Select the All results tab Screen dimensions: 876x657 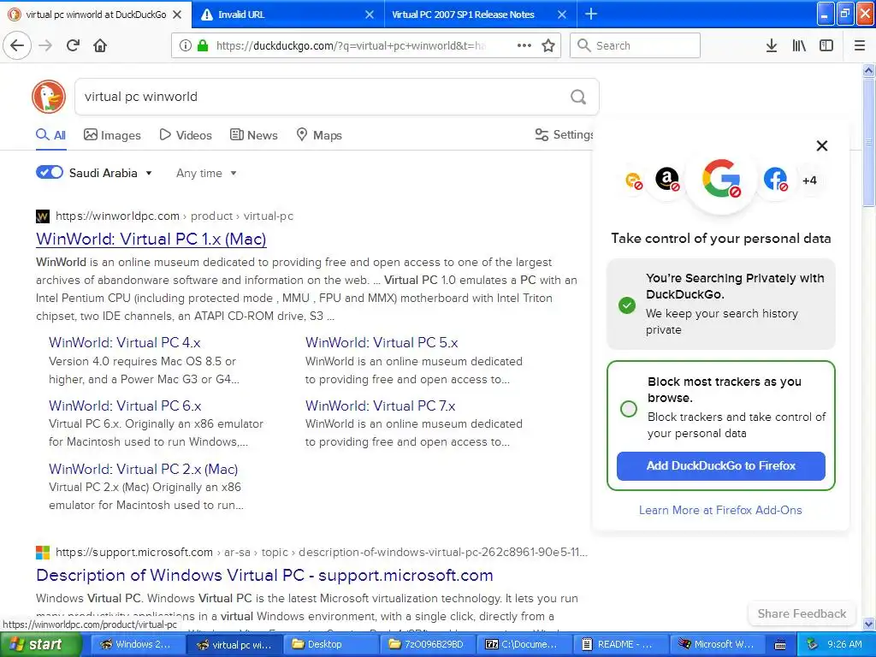[x=50, y=135]
